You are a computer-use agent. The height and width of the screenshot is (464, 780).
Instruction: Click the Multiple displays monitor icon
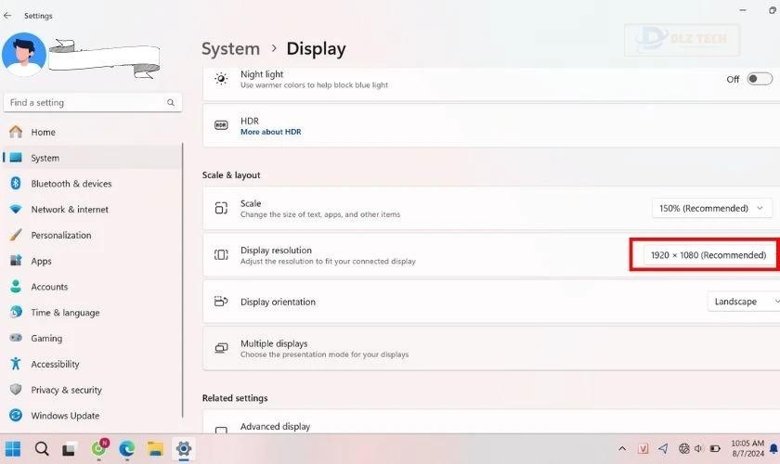(221, 348)
